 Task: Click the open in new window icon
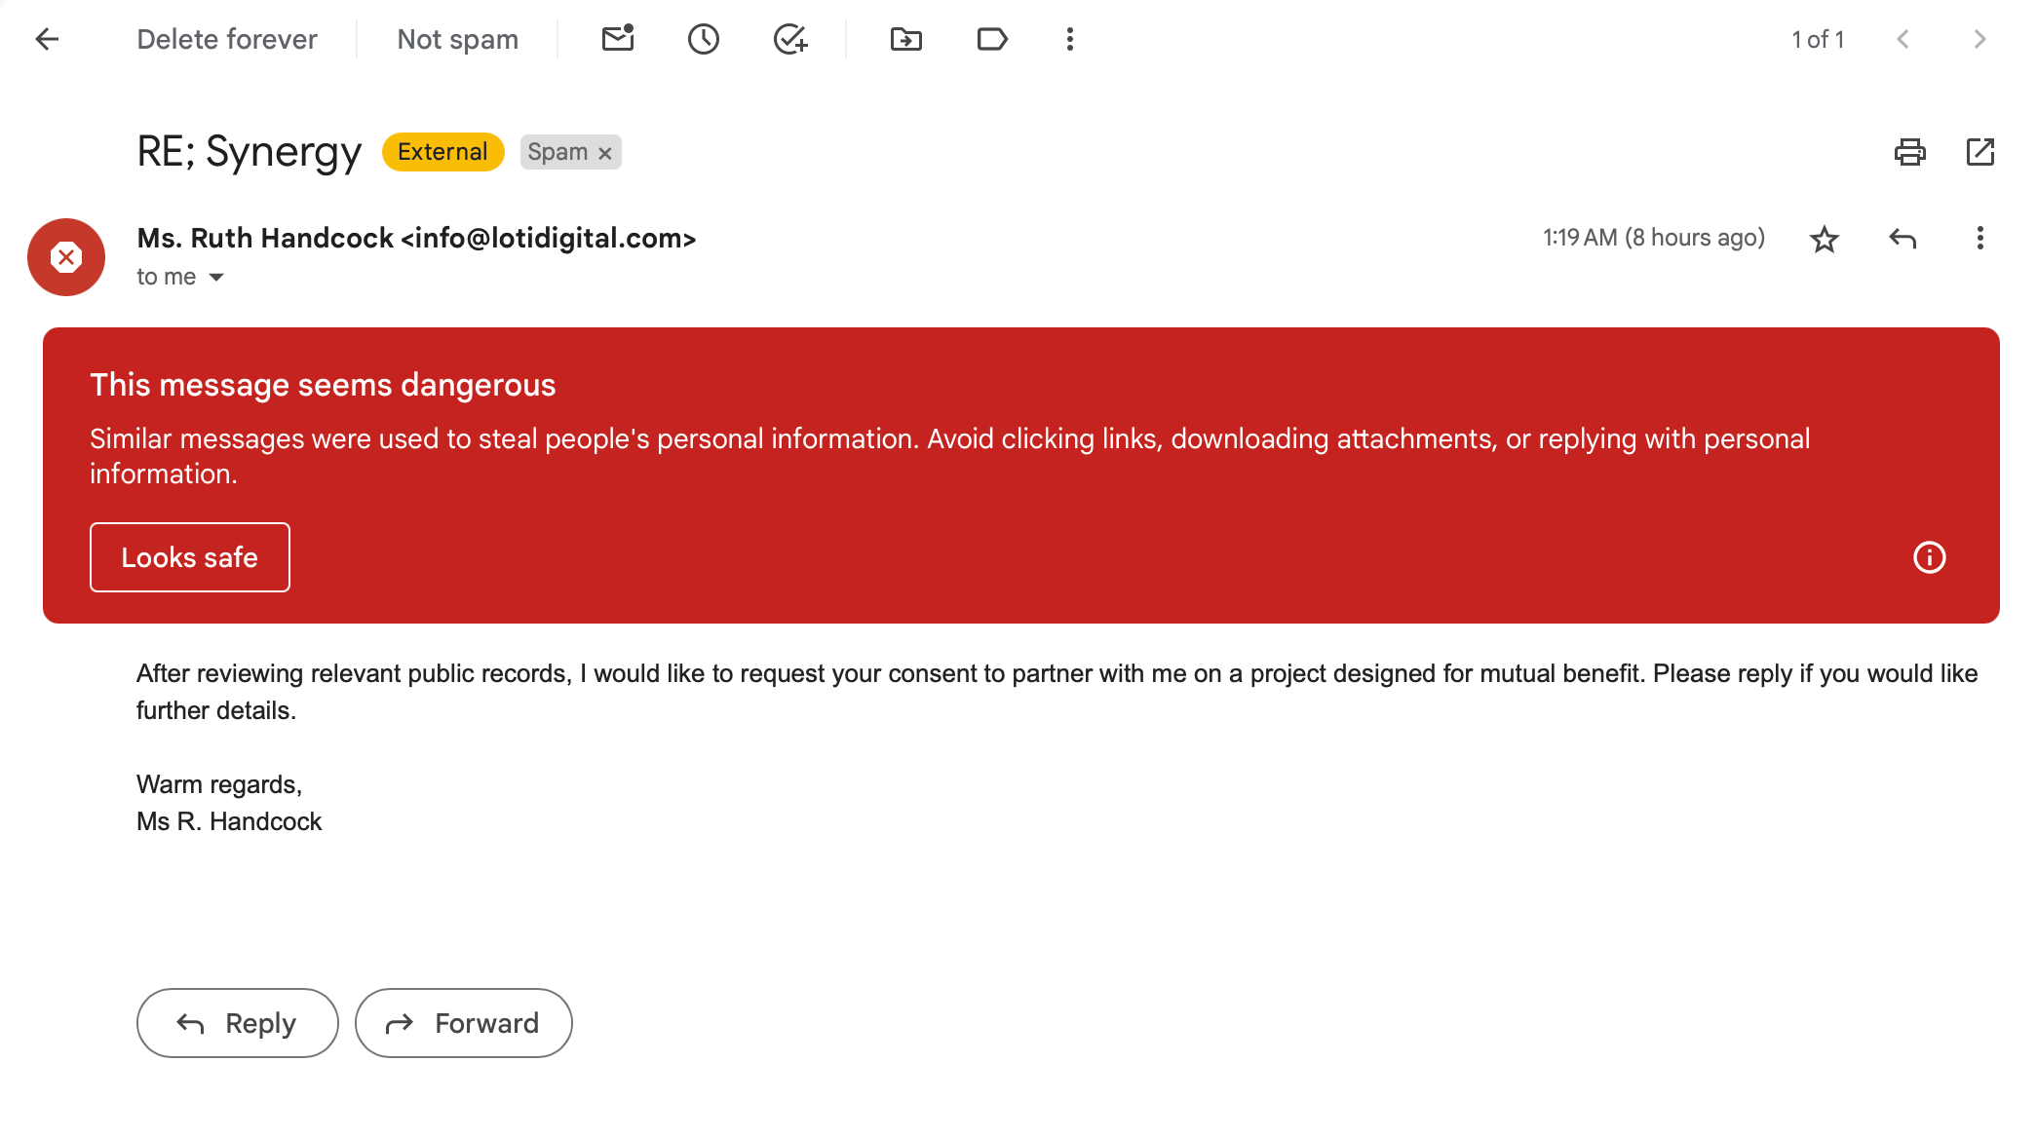click(1981, 151)
